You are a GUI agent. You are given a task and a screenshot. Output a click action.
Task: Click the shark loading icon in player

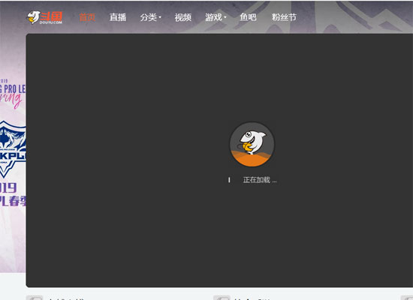pyautogui.click(x=252, y=144)
